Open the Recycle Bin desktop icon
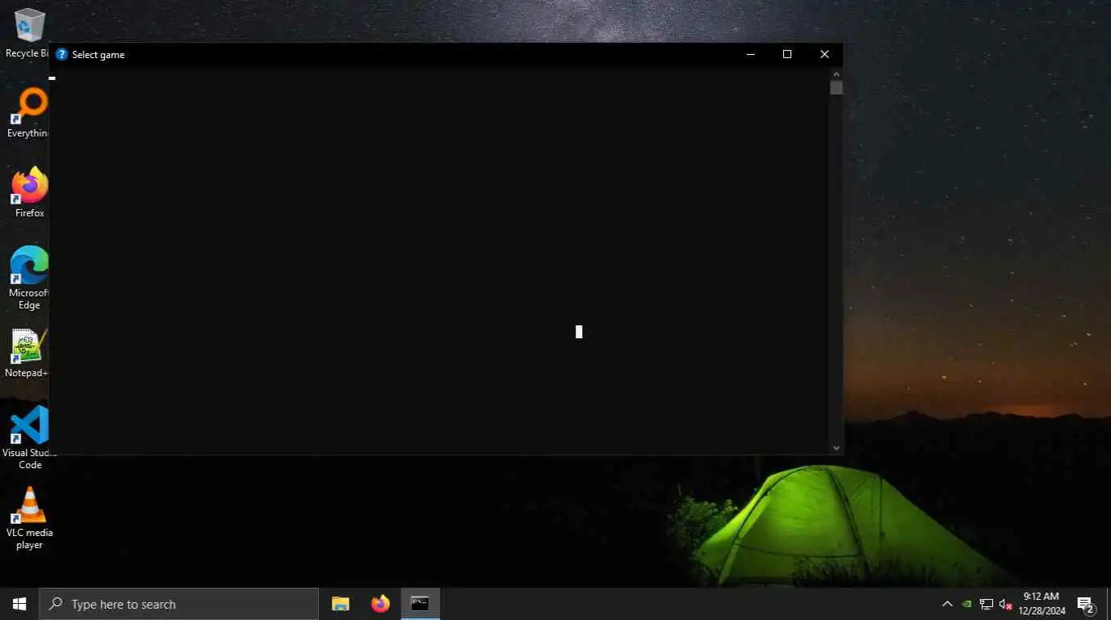1111x620 pixels. 29,33
